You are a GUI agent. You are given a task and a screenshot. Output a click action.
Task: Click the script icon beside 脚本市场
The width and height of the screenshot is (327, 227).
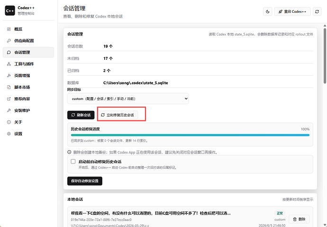[x=9, y=87]
